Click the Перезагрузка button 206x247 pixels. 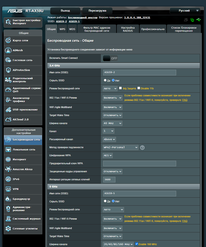pyautogui.click(x=97, y=11)
